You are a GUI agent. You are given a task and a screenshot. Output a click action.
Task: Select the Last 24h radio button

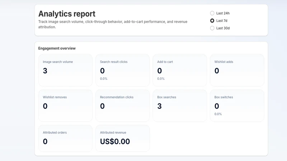(x=212, y=13)
